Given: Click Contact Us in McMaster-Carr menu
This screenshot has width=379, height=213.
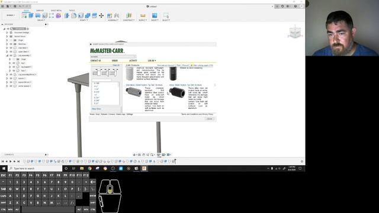Looking at the screenshot, I should 95,60.
